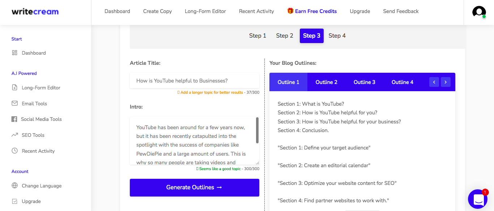Open Recent Activity via the clock icon
This screenshot has height=211, width=494.
[14, 151]
